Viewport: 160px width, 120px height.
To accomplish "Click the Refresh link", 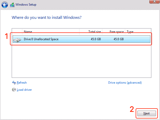I will 22,83.
